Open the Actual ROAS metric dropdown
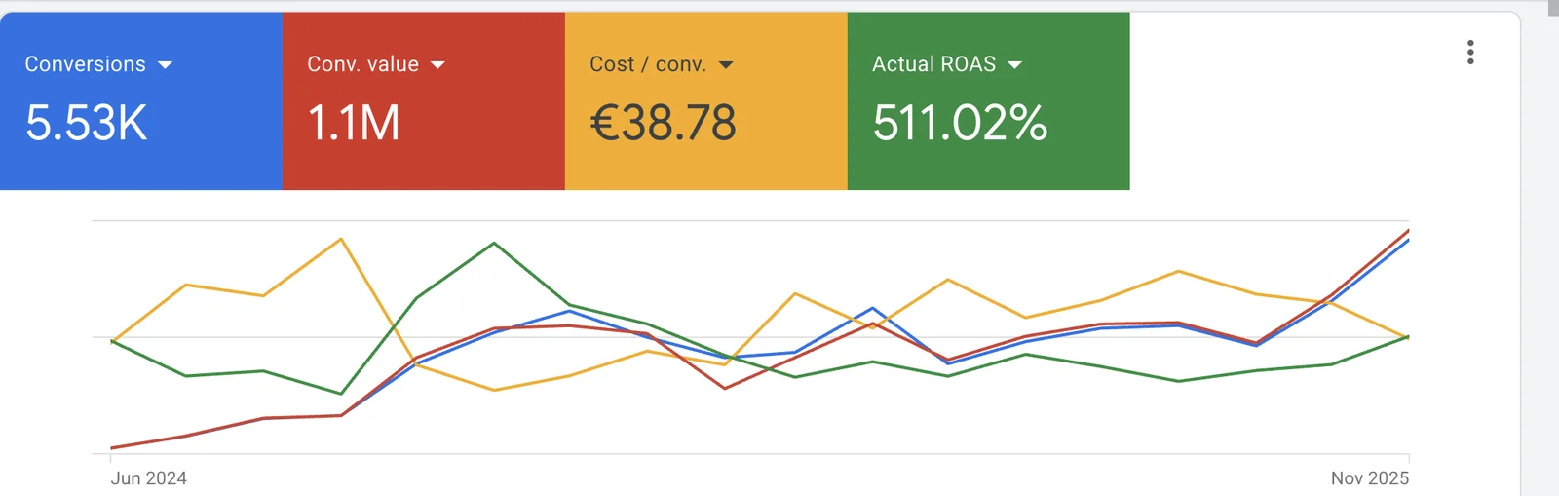1559x496 pixels. pos(947,64)
